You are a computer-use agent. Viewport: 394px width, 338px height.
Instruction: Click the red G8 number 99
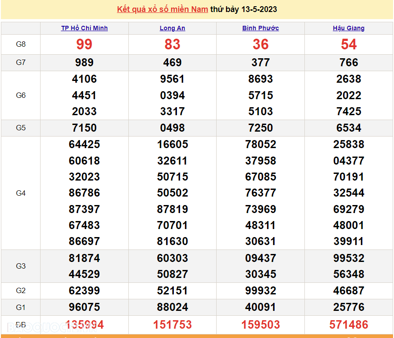coord(84,44)
